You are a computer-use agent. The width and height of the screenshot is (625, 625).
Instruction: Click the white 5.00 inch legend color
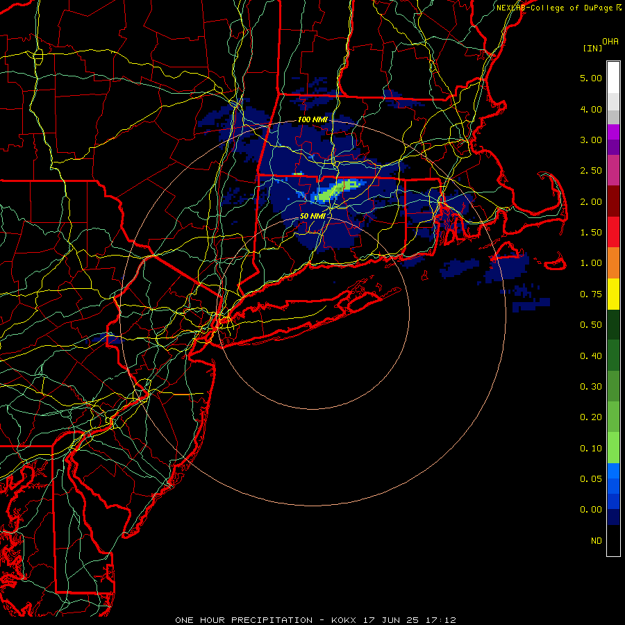613,78
